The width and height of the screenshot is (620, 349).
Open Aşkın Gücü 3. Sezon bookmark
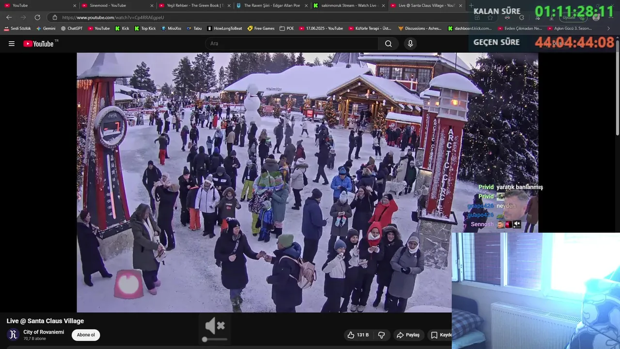[570, 29]
